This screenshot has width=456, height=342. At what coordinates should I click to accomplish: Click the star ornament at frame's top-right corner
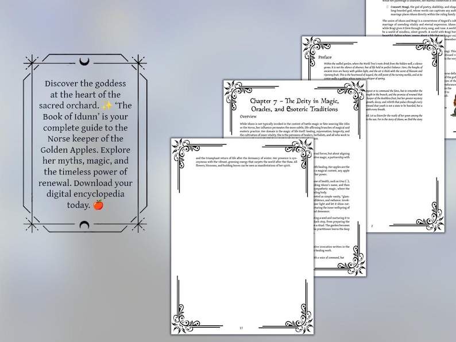tap(139, 63)
